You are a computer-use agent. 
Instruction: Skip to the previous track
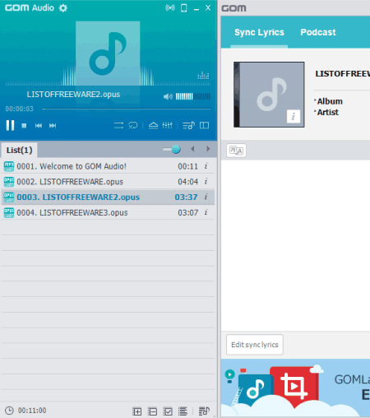tap(39, 126)
